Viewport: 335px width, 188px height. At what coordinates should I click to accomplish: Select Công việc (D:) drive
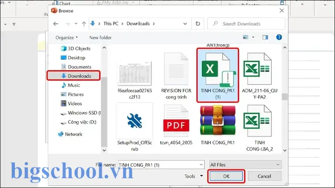point(79,122)
